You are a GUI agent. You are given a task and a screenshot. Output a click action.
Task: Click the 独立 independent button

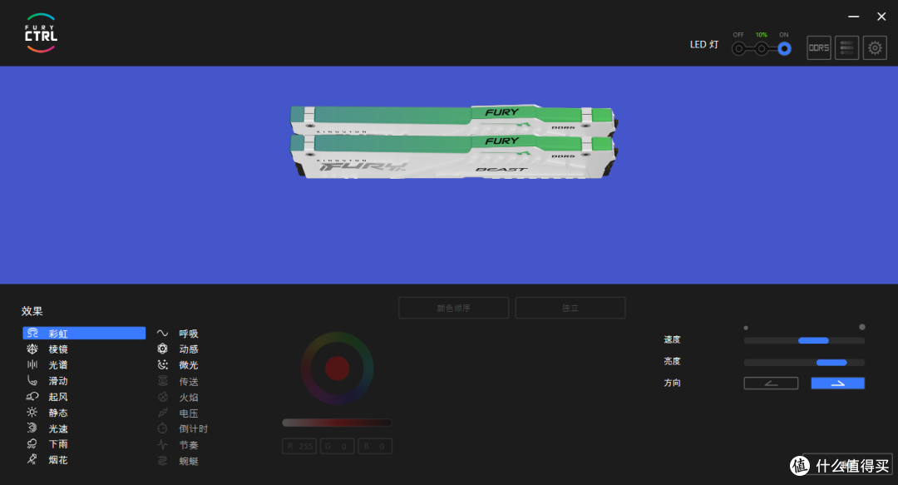[x=570, y=308]
